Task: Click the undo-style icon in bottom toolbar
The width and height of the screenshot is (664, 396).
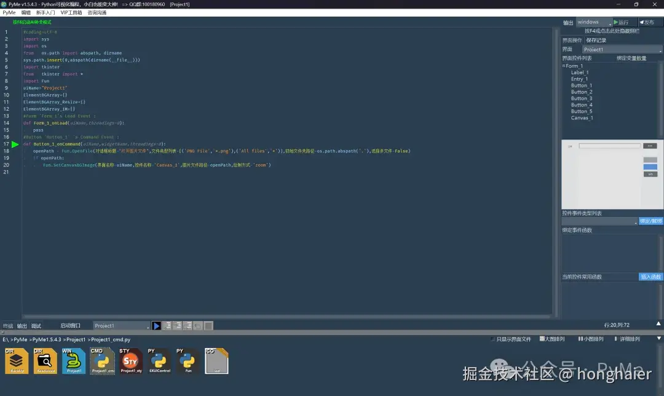Action: tap(198, 326)
